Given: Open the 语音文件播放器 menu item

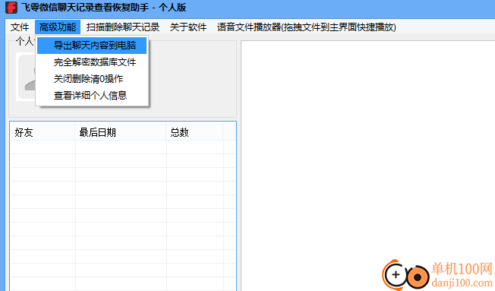Looking at the screenshot, I should pos(306,27).
